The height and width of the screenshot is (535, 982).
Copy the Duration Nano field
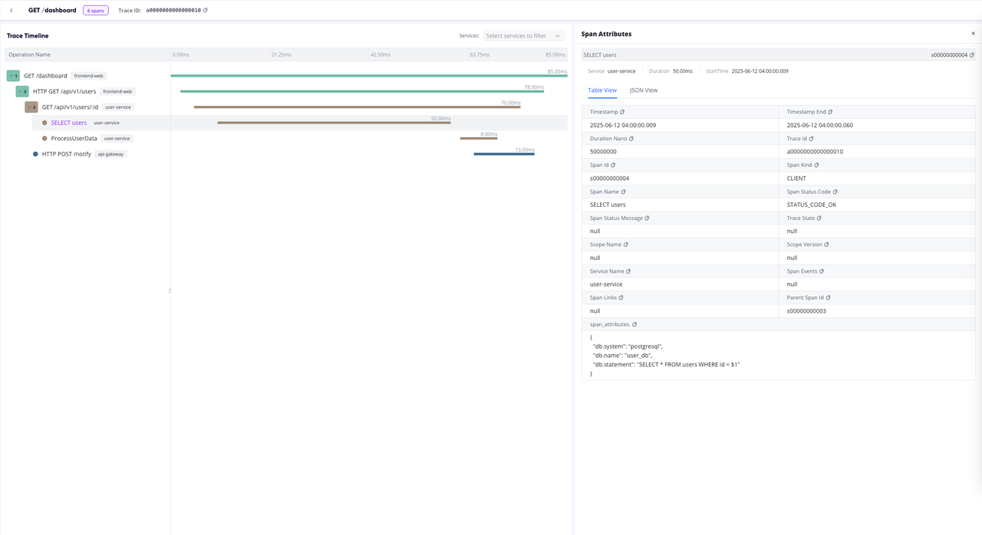pos(631,139)
